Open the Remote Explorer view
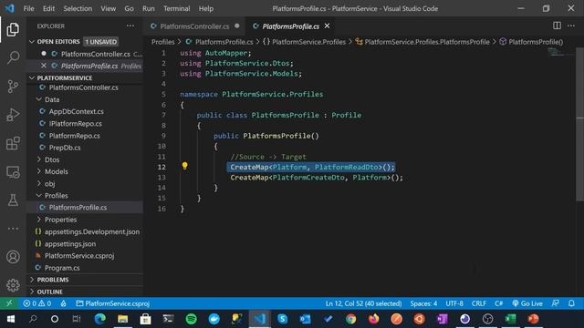The image size is (584, 328). point(13,172)
